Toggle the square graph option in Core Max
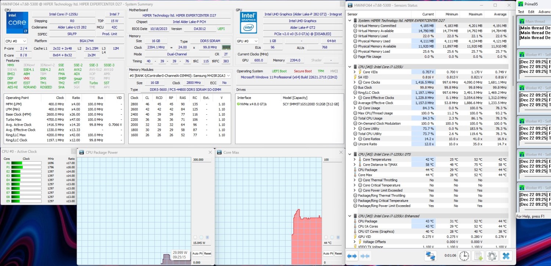Screen dimensions: 551x266 (x=338, y=237)
